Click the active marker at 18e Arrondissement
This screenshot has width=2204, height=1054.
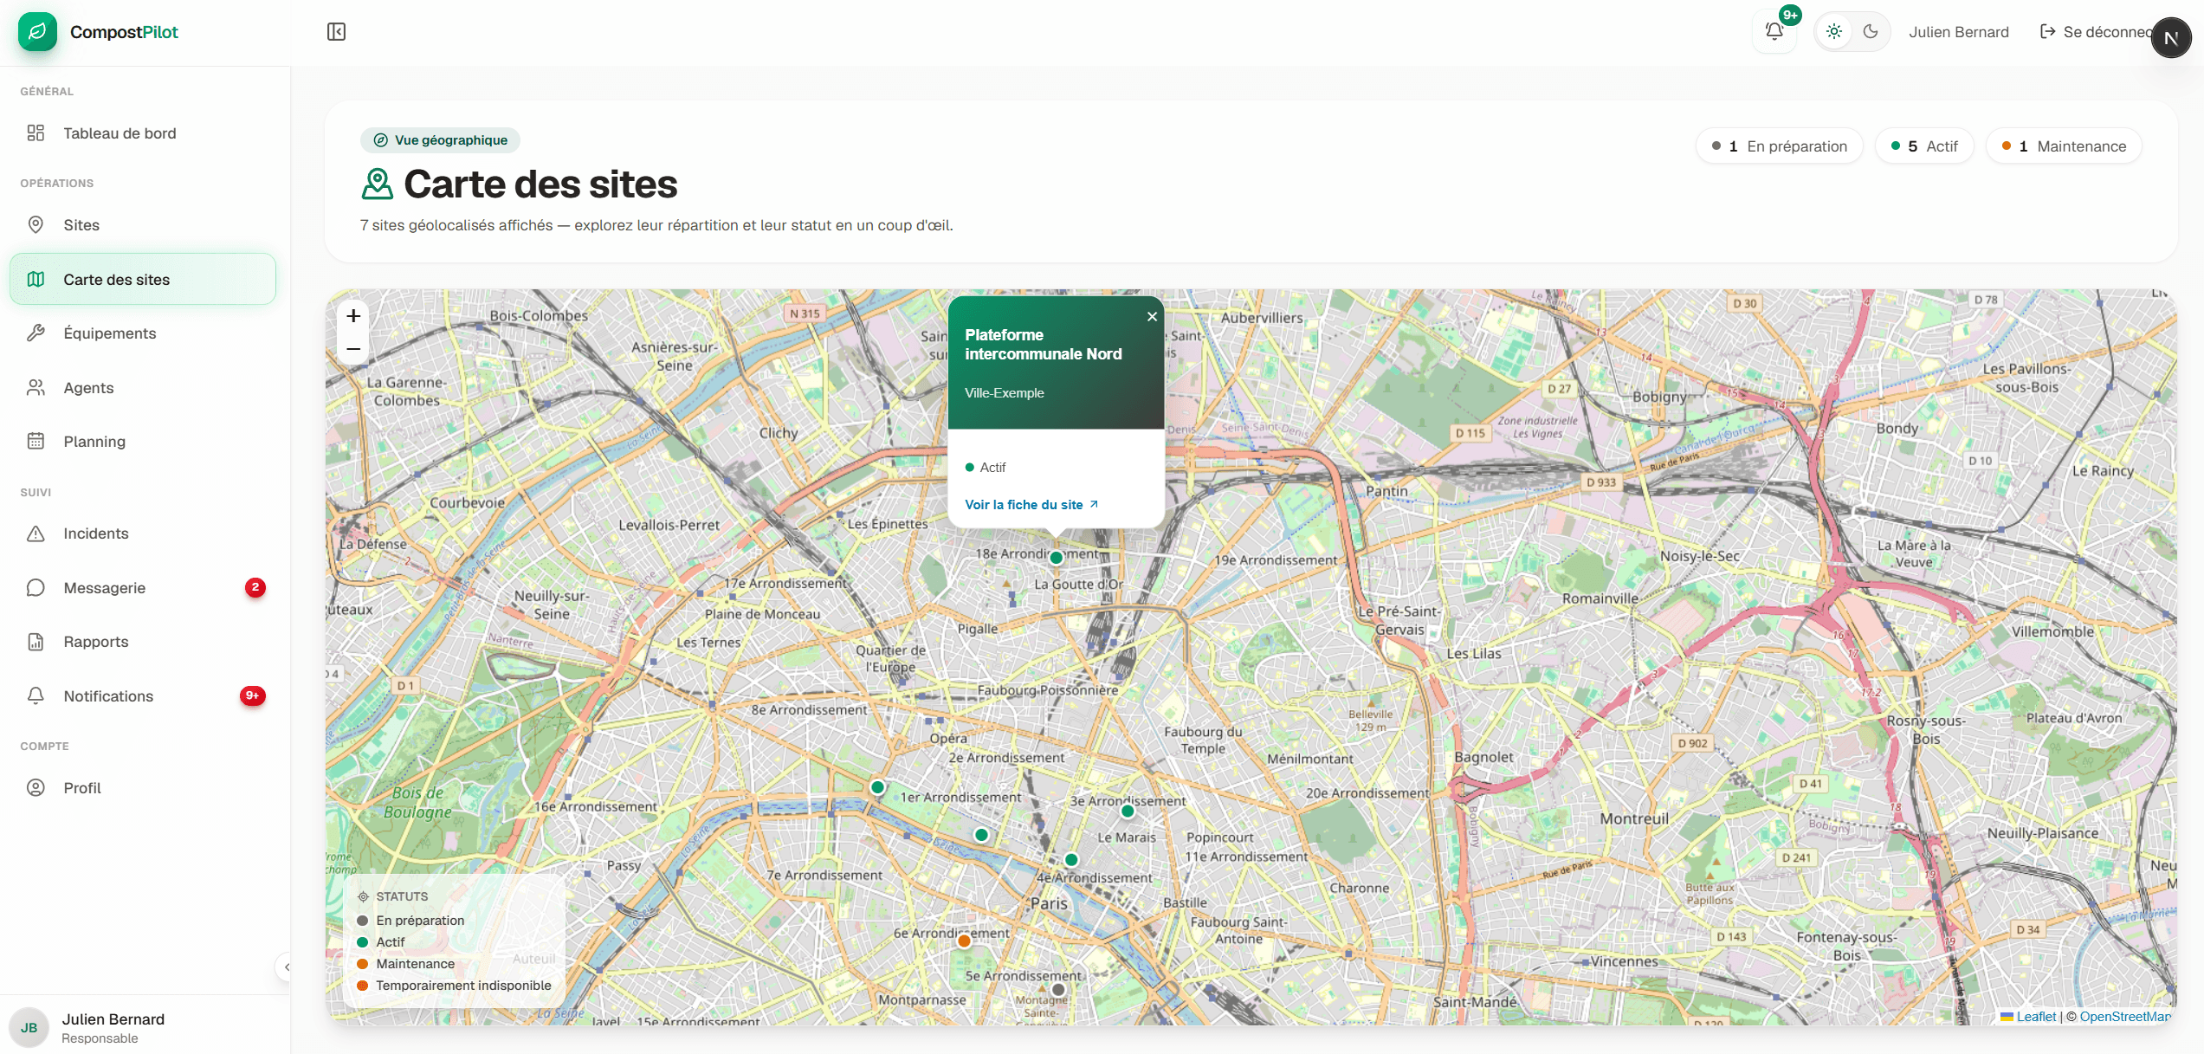[x=1056, y=558]
